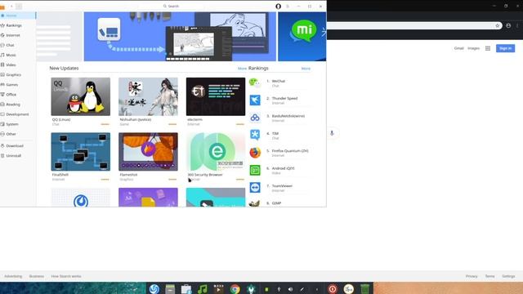Open the Google apps grid in Chrome
Image resolution: width=523 pixels, height=294 pixels.
point(488,48)
